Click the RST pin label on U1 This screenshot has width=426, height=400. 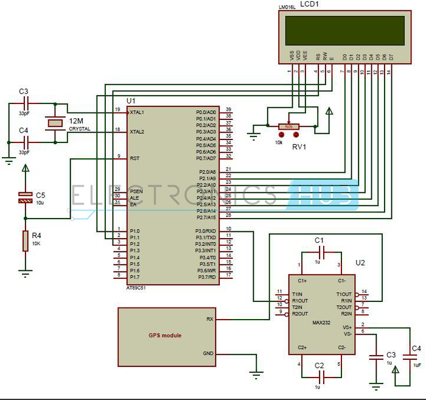(134, 158)
